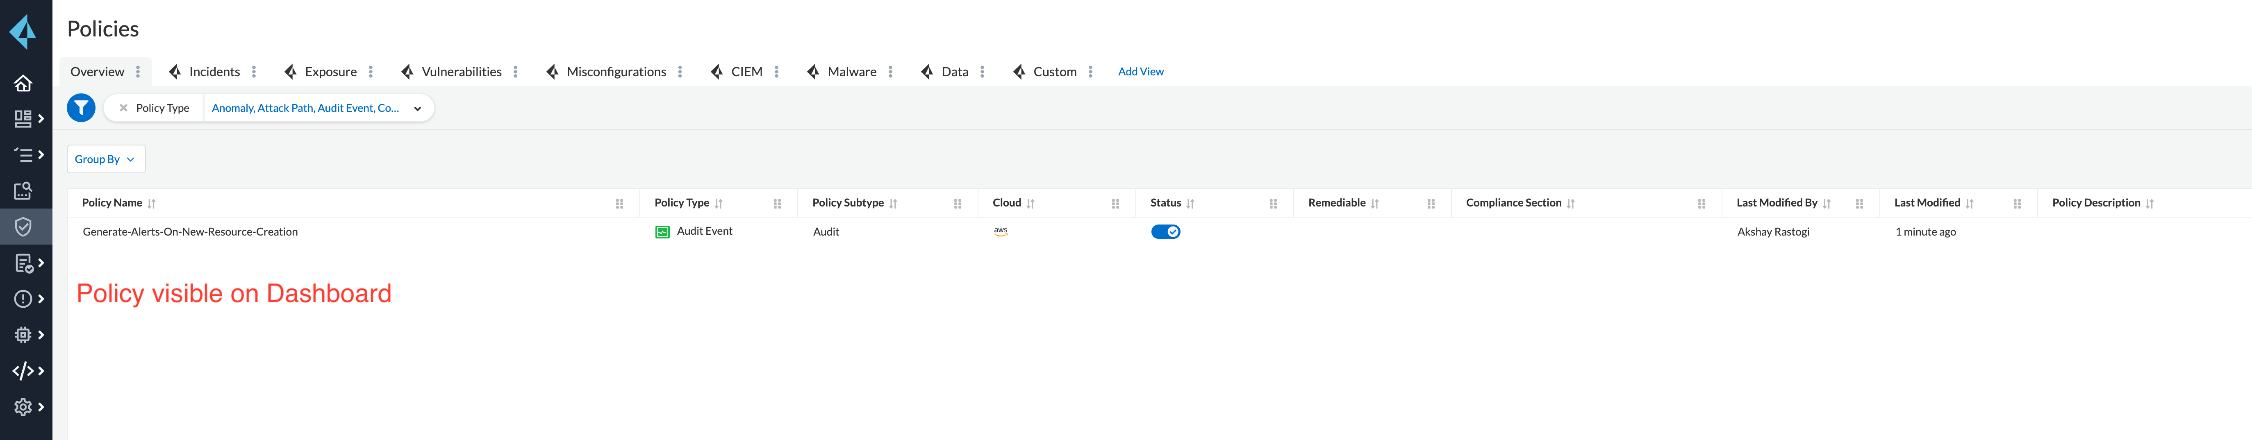Open the Malware tab
2252x440 pixels.
click(851, 72)
